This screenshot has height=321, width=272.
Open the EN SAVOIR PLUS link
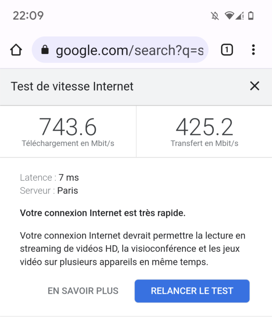(83, 291)
